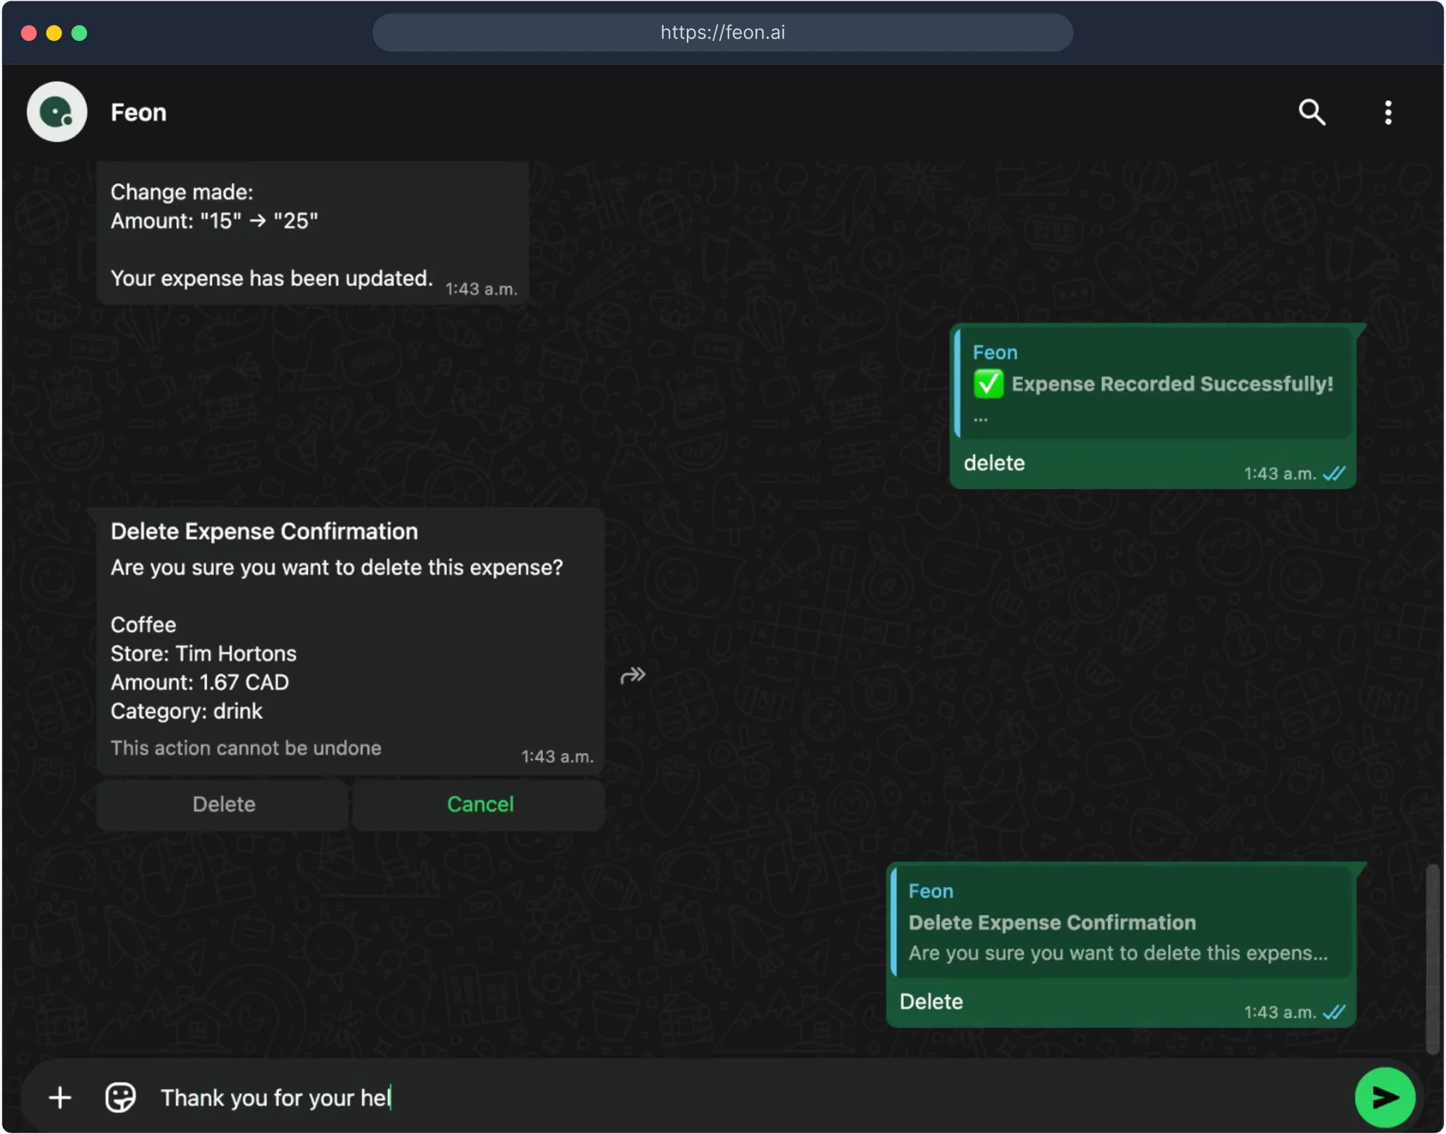The image size is (1446, 1134).
Task: Click the red close window dot
Action: 29,33
